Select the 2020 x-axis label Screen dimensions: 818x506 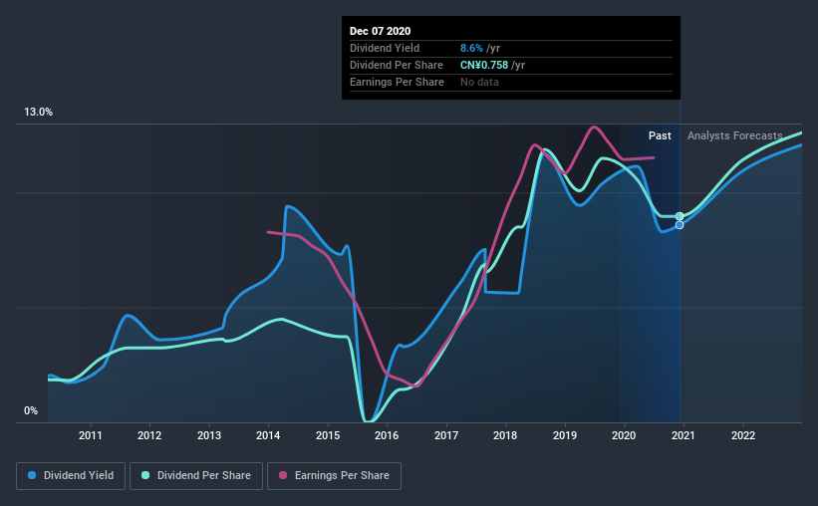click(624, 435)
